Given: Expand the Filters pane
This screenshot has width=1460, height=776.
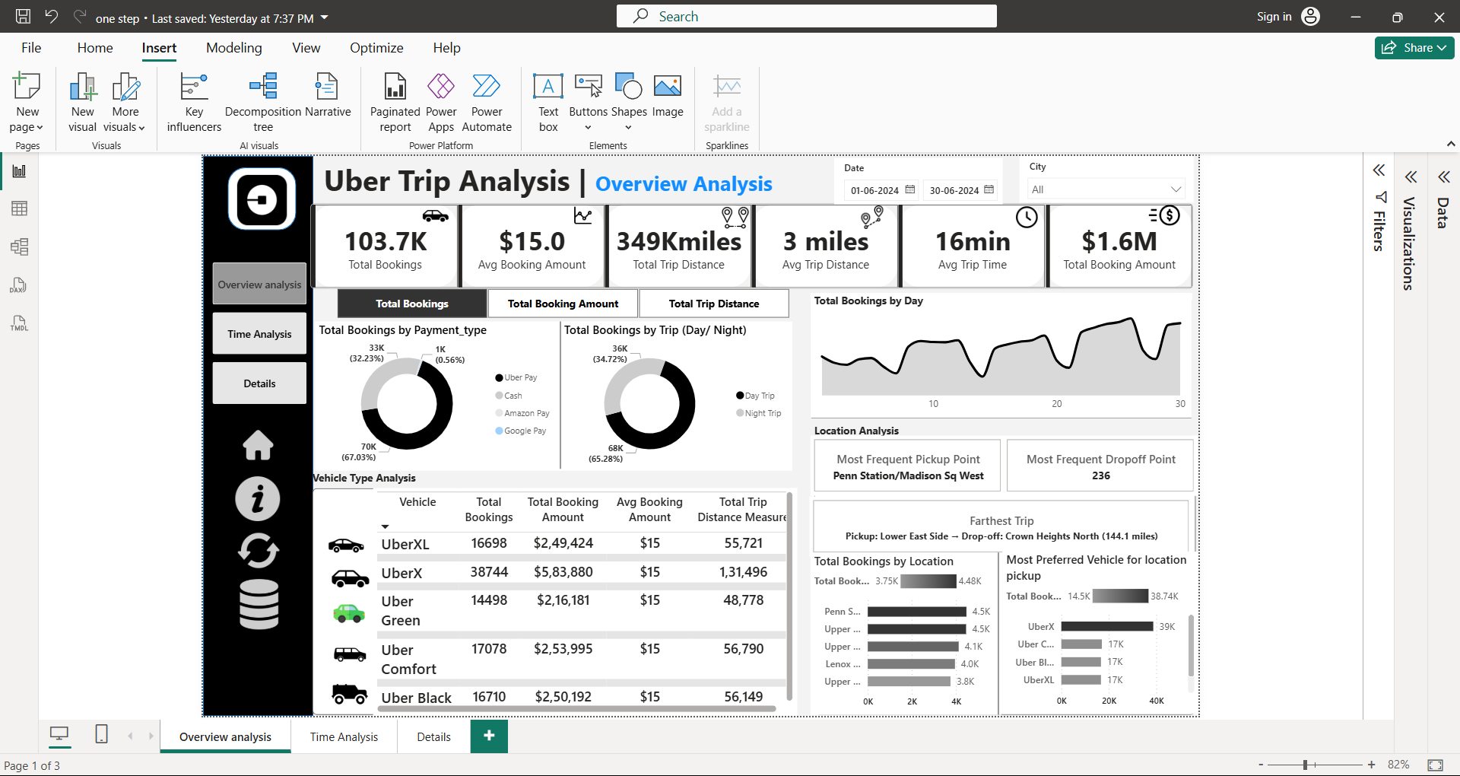Looking at the screenshot, I should click(x=1379, y=170).
